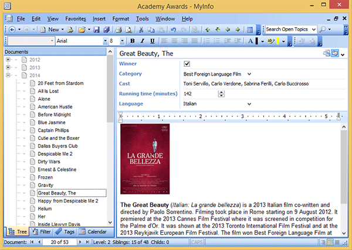Go to first document in status bar
This screenshot has width=352, height=250.
(32, 242)
